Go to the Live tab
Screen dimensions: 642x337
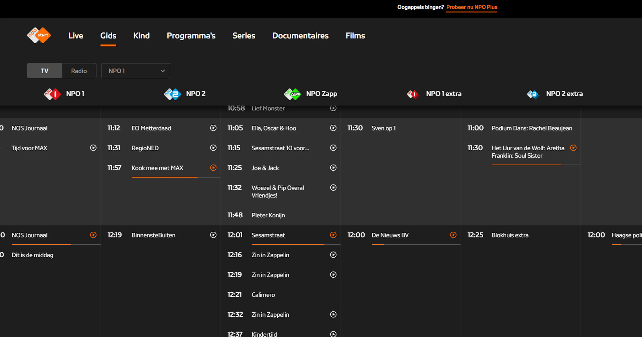(x=76, y=36)
